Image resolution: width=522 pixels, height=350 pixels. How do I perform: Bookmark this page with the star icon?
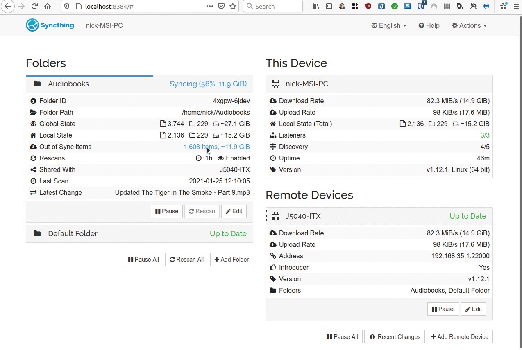click(x=233, y=6)
